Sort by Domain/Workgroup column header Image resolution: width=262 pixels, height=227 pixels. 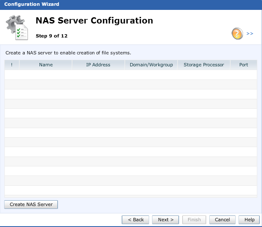[151, 65]
